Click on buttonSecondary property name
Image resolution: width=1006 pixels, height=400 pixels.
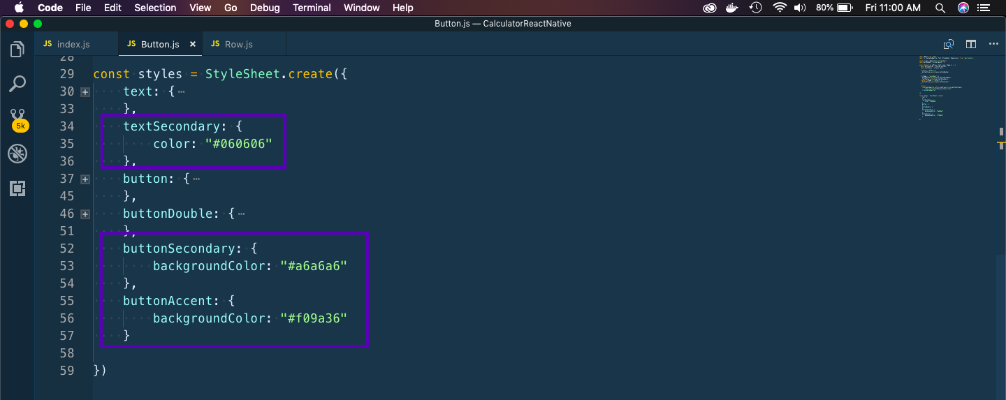180,249
